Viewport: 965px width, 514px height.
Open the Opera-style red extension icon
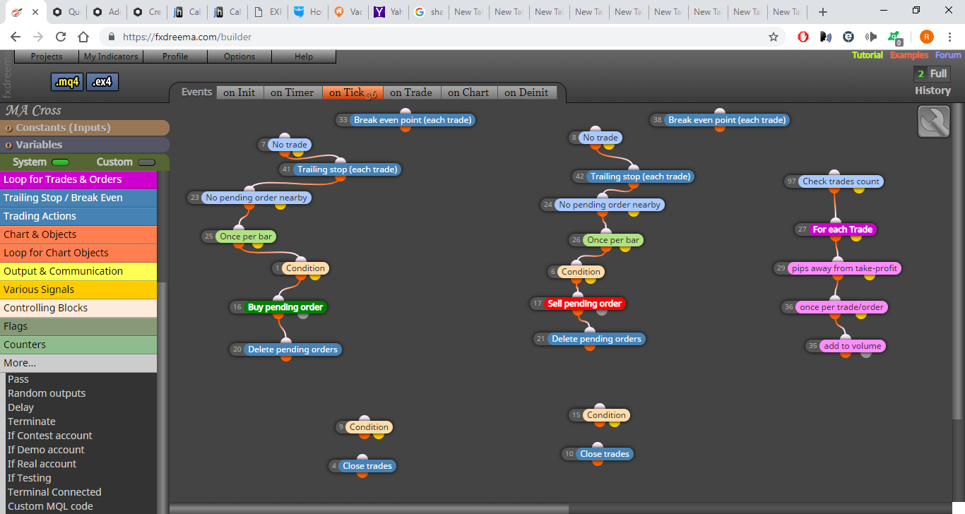pyautogui.click(x=803, y=37)
